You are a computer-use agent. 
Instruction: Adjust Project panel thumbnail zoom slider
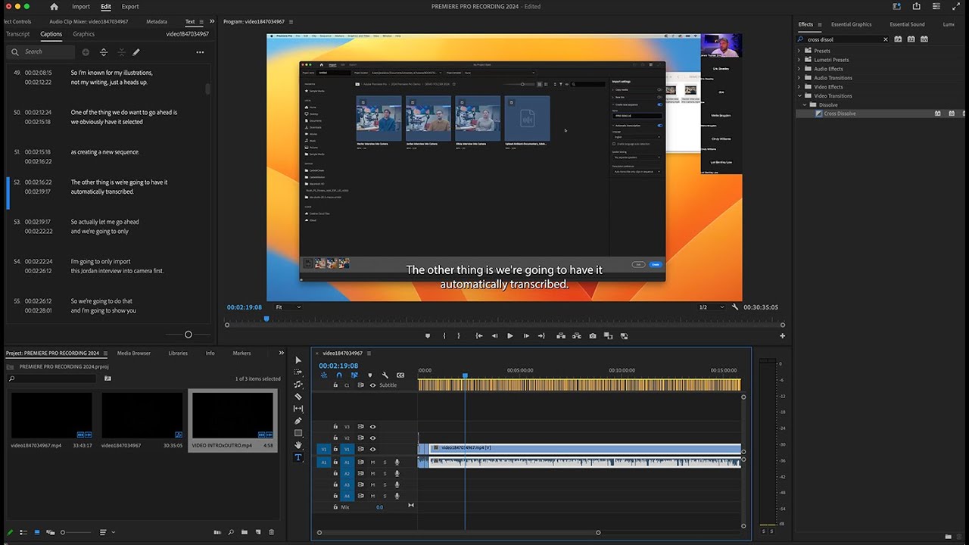click(63, 532)
